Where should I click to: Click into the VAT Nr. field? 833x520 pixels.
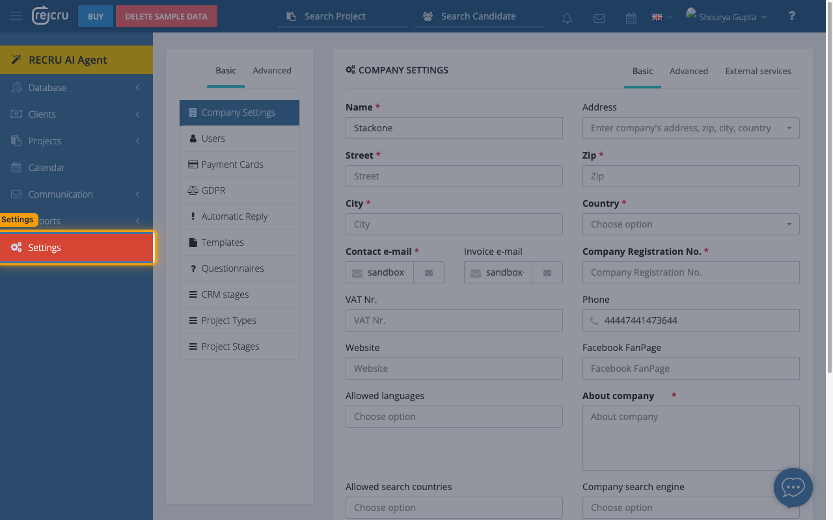[454, 320]
